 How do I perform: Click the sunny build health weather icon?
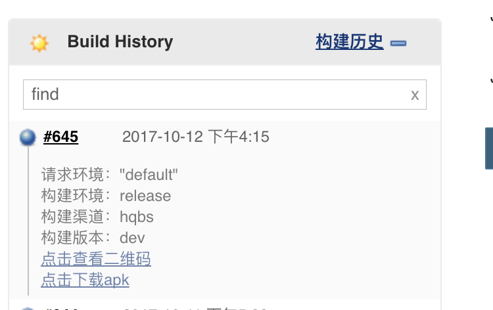(x=39, y=43)
